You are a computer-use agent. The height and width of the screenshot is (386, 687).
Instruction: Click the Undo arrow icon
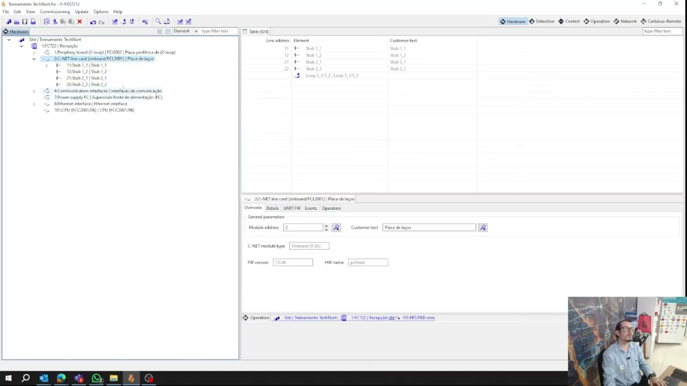point(93,21)
